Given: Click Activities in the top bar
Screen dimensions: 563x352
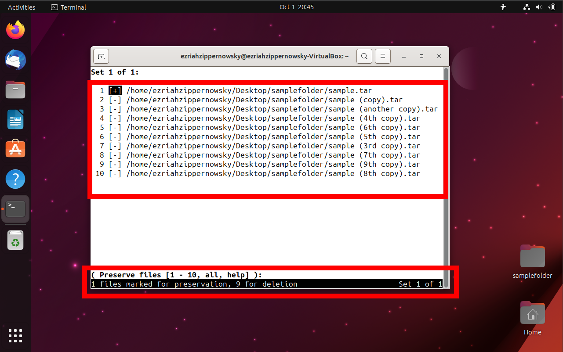Looking at the screenshot, I should click(x=21, y=7).
